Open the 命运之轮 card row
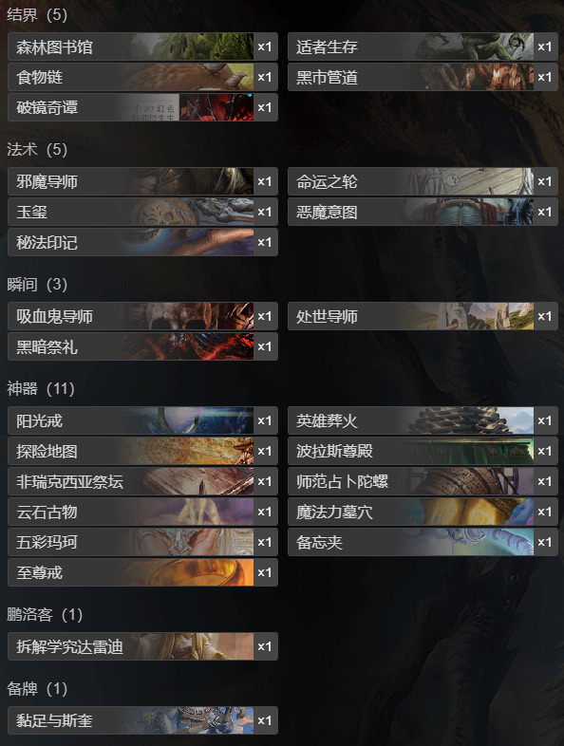564x746 pixels. click(x=423, y=181)
